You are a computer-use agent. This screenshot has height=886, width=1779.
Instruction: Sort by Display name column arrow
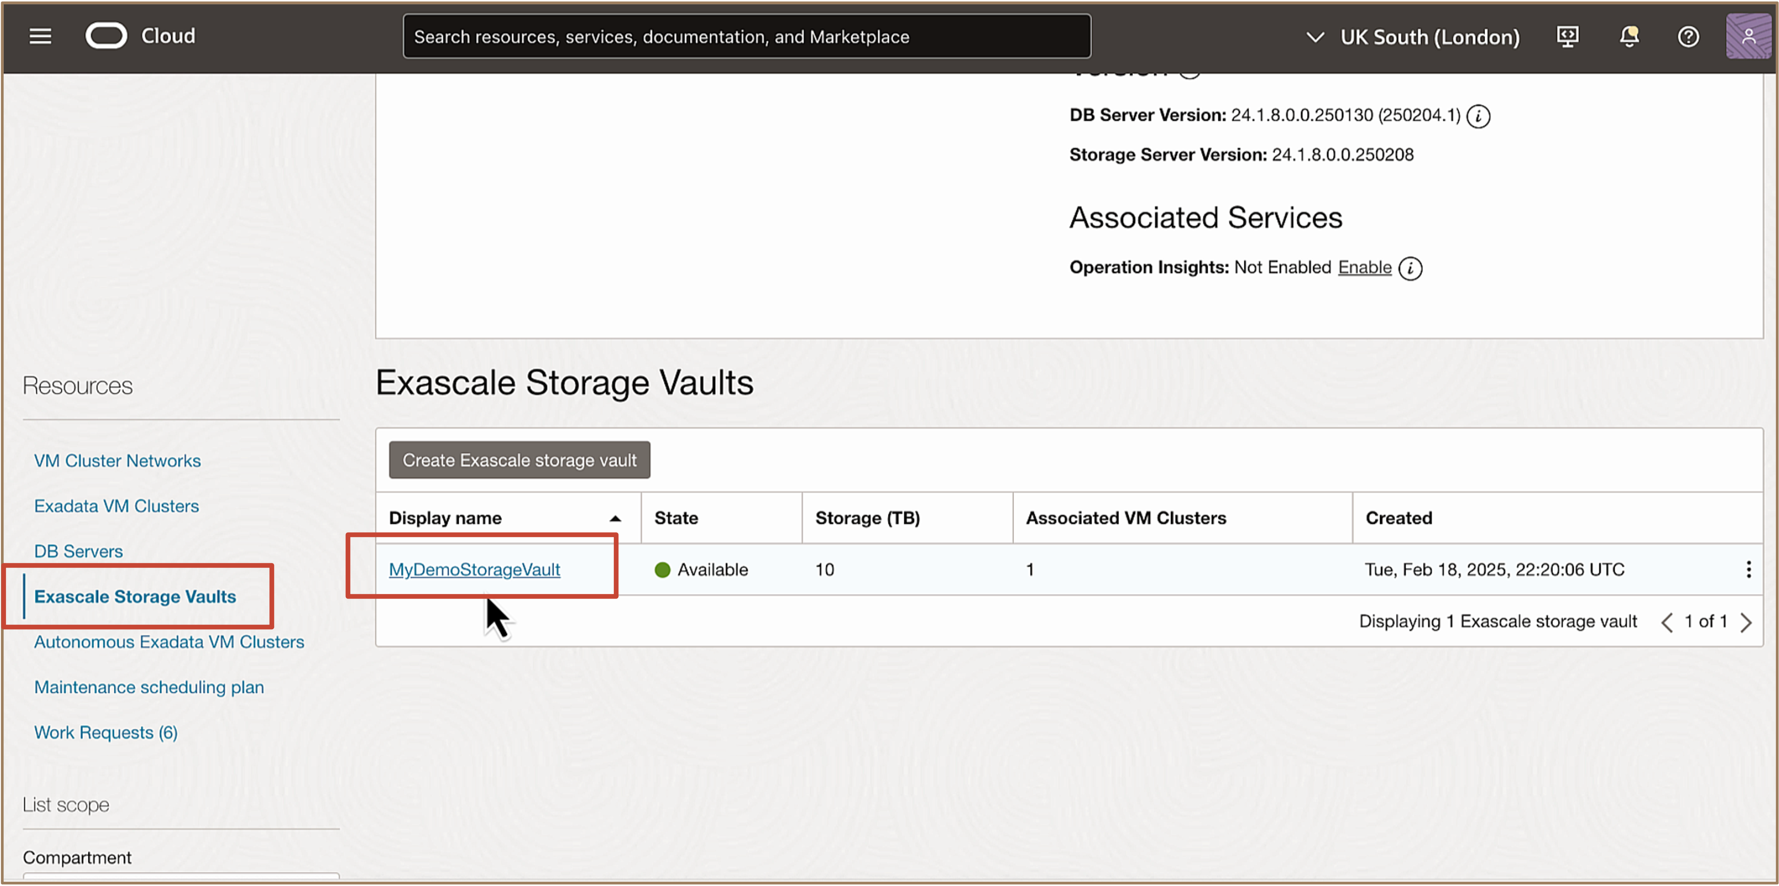click(615, 518)
